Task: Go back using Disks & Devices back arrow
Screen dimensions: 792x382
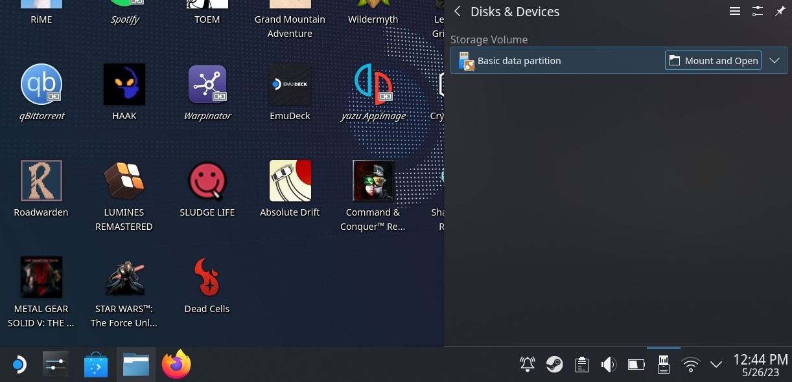Action: tap(458, 12)
